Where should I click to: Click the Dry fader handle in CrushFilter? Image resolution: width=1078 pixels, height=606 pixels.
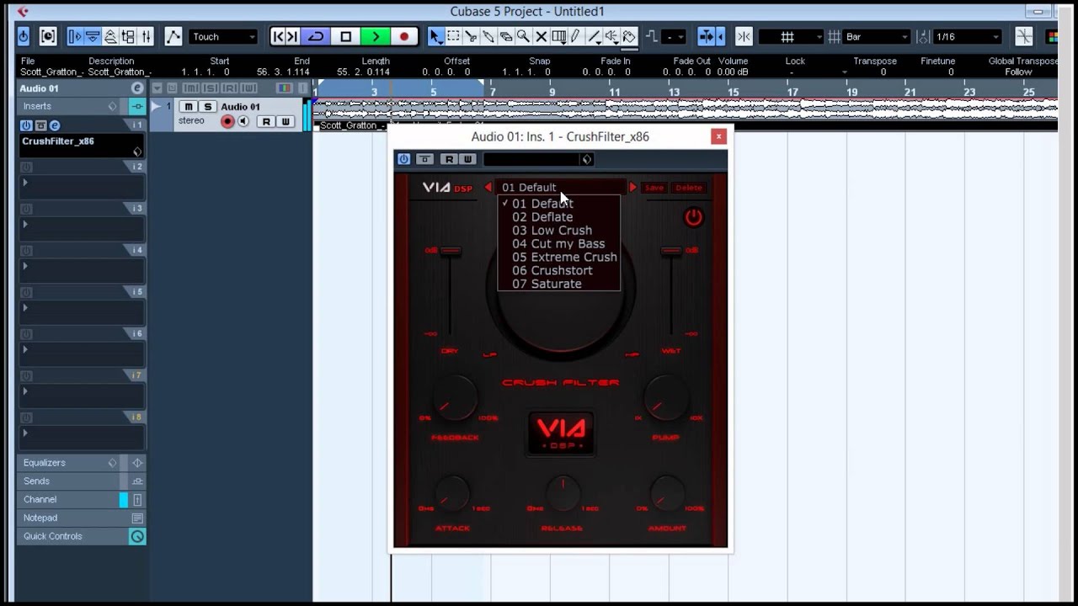pos(451,251)
